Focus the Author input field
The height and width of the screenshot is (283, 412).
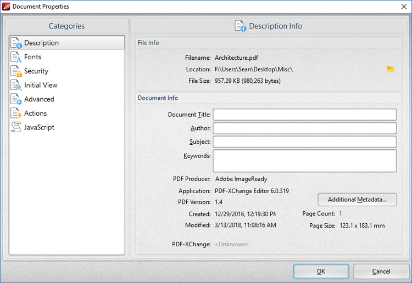[305, 128]
